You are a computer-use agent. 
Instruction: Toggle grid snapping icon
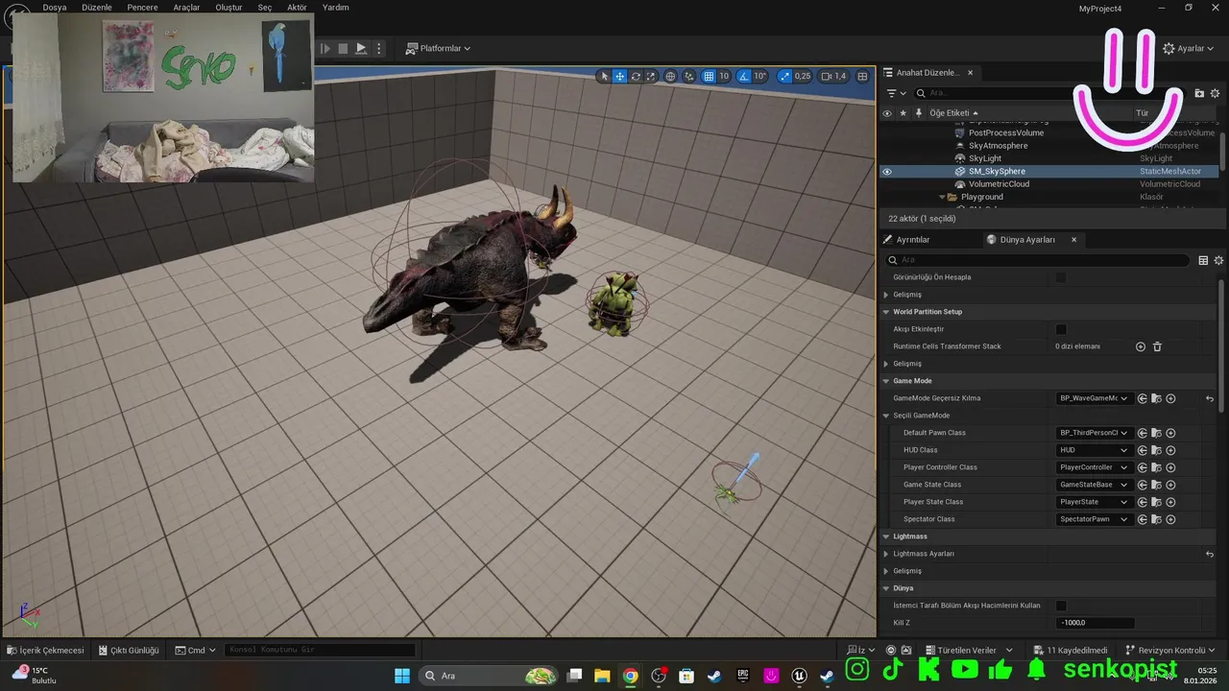point(709,76)
